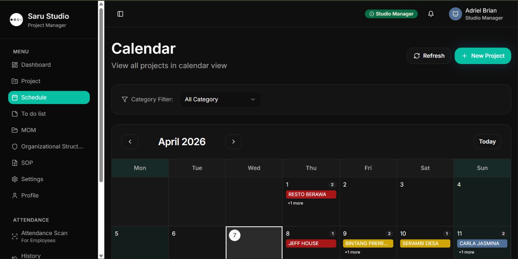
Task: Click the MOM folder icon
Action: coord(15,130)
